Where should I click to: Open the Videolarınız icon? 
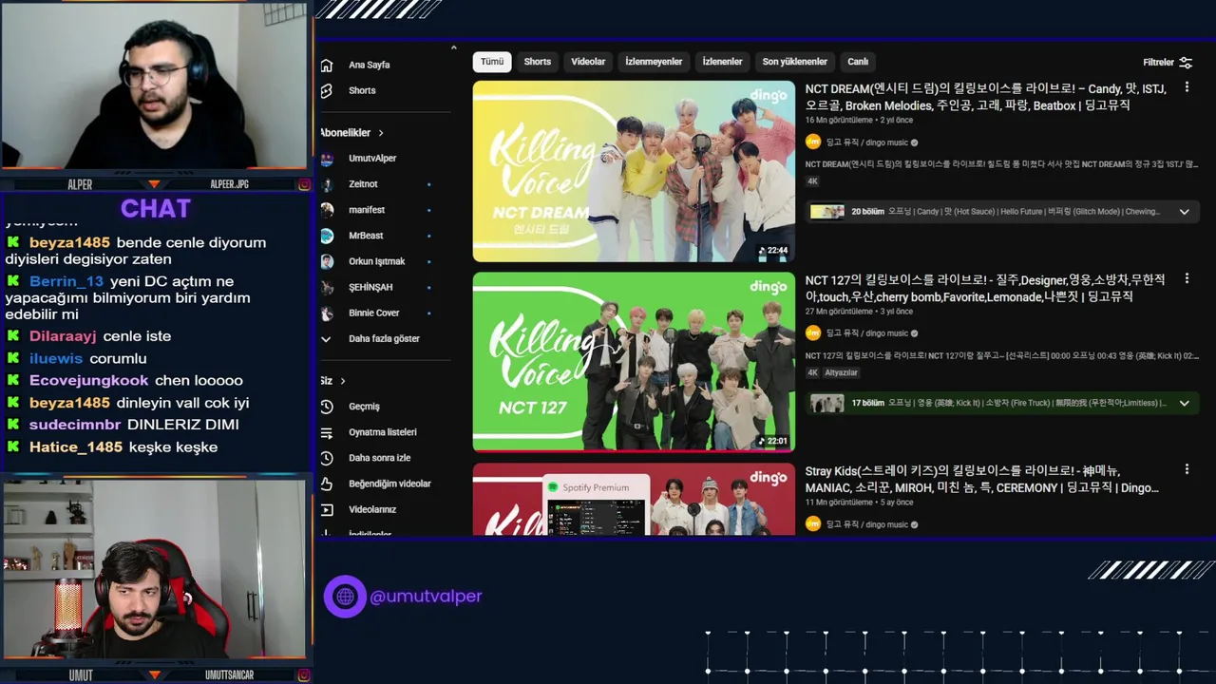pyautogui.click(x=327, y=509)
